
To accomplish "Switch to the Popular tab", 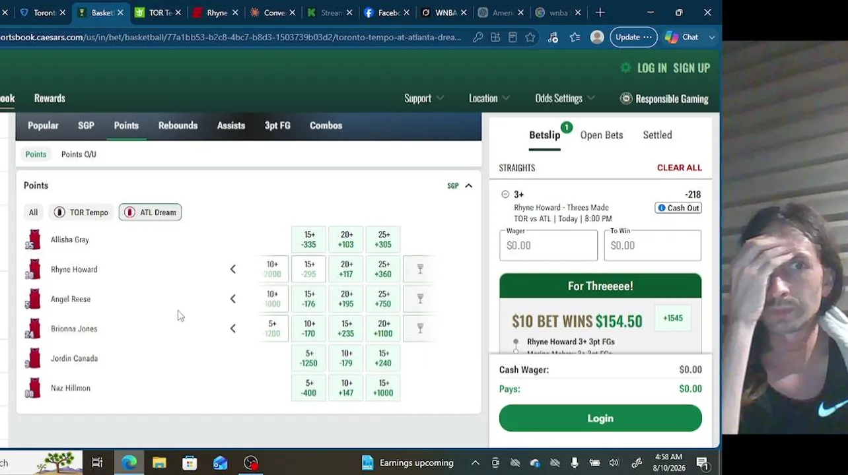I will 43,125.
